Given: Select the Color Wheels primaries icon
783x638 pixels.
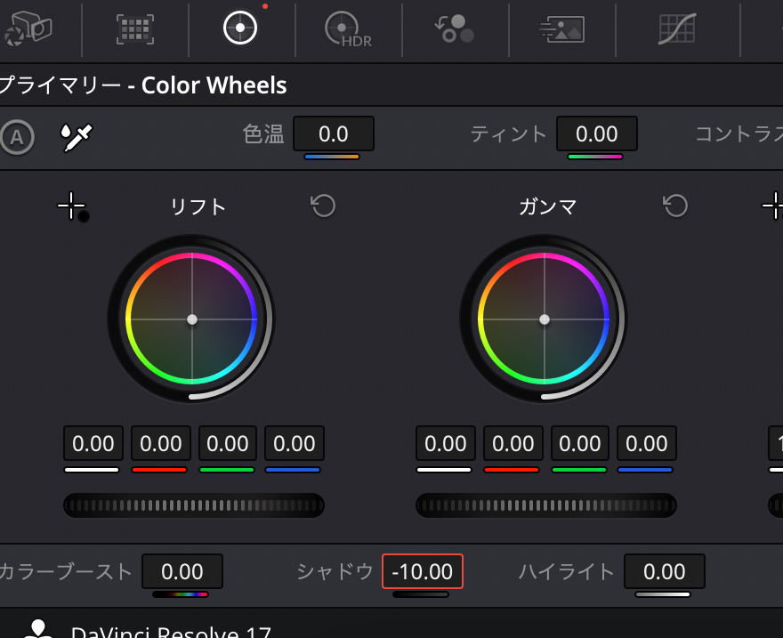Looking at the screenshot, I should (240, 28).
